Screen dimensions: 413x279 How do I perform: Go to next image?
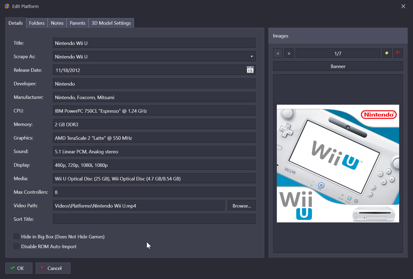click(x=289, y=53)
